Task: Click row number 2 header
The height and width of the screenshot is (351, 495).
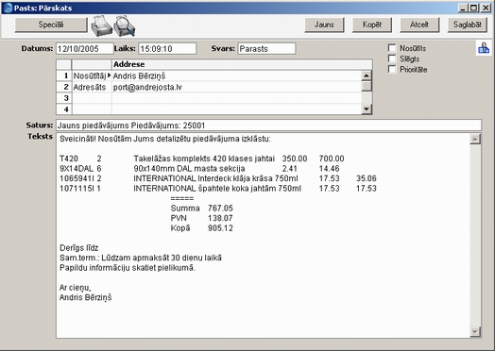Action: tap(64, 87)
